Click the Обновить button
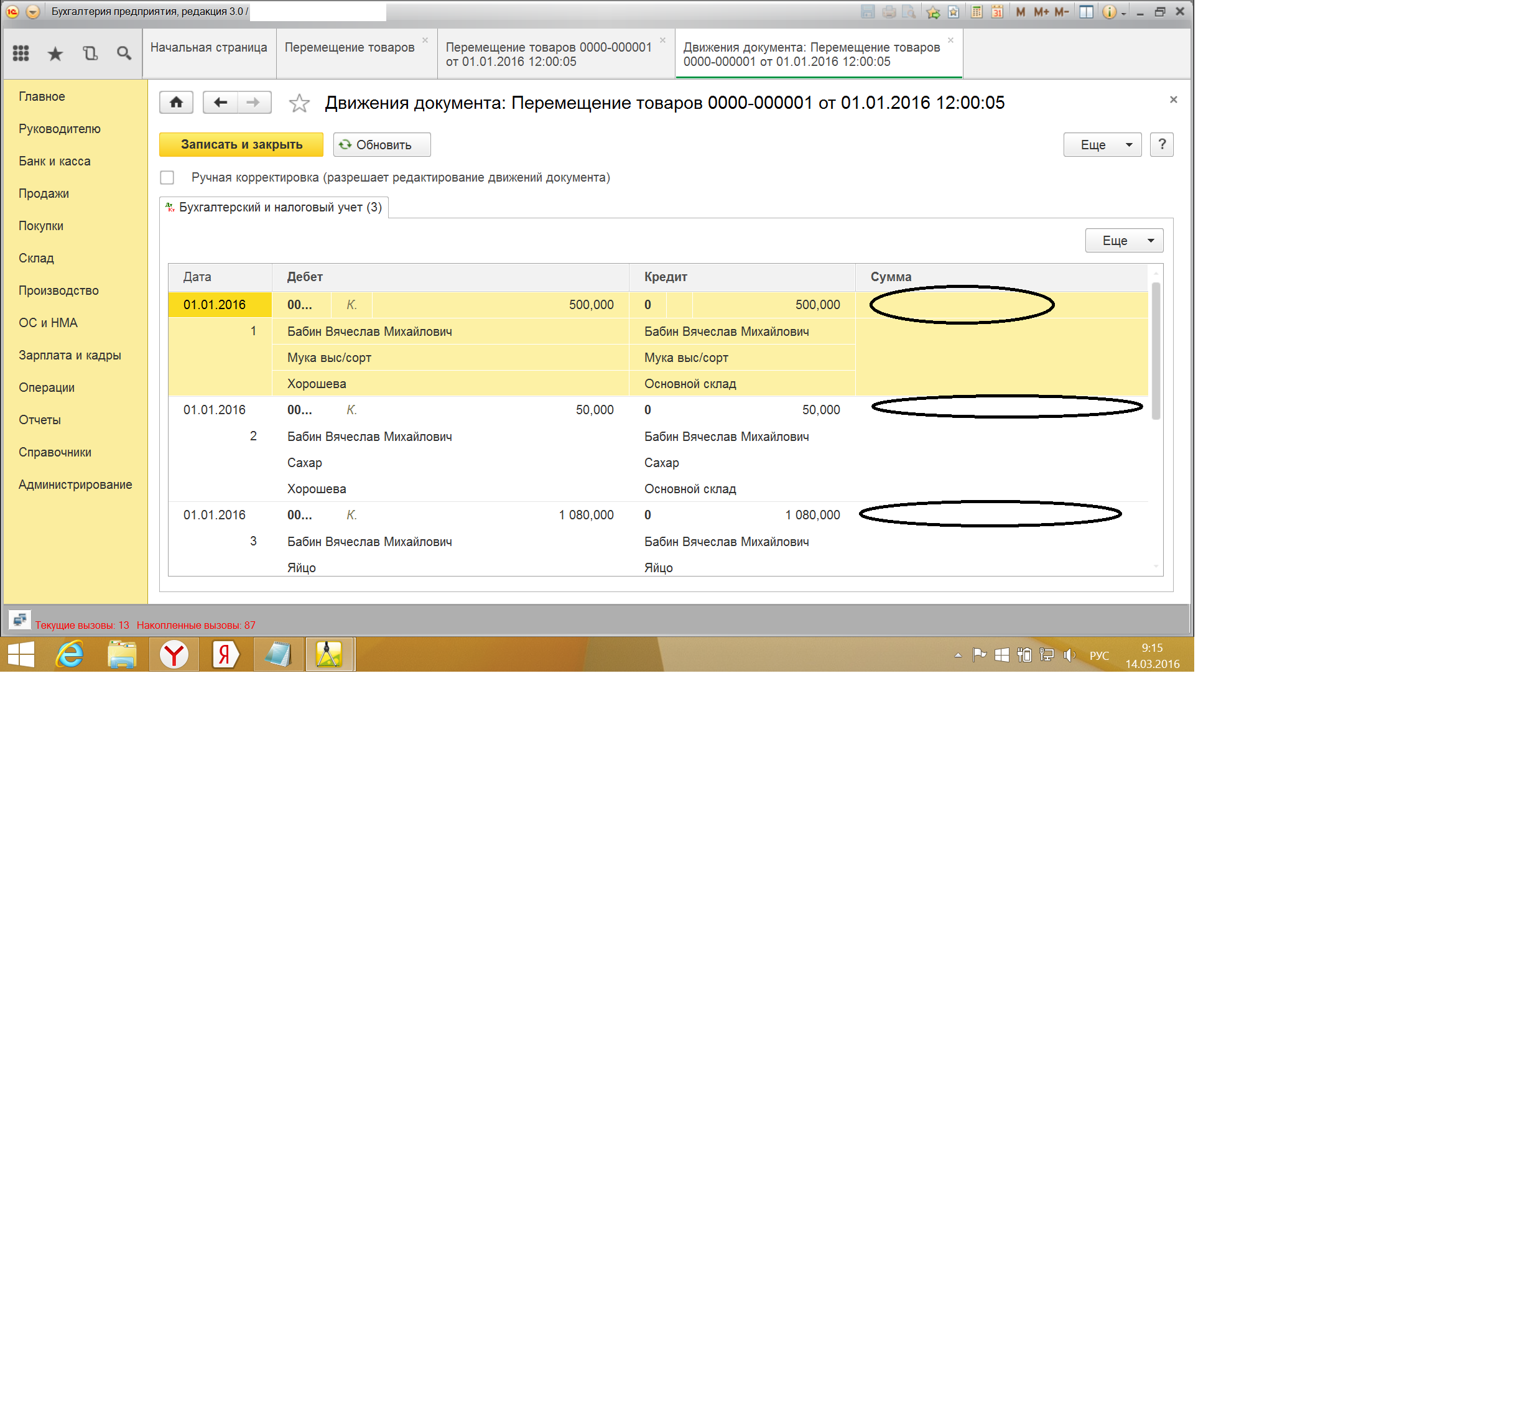1527x1418 pixels. 381,144
